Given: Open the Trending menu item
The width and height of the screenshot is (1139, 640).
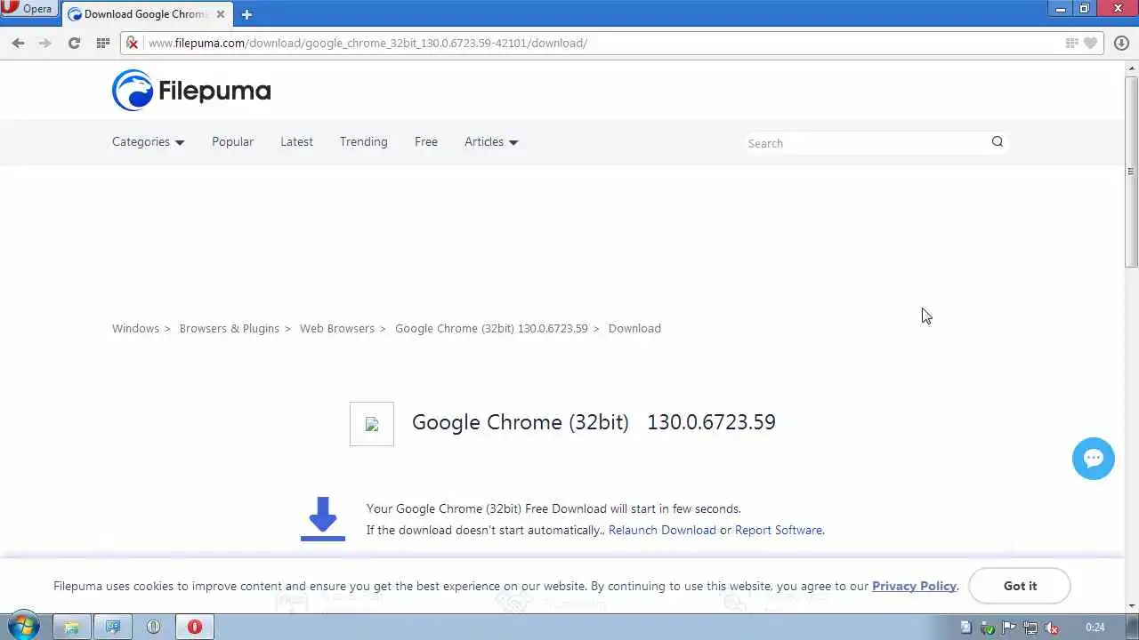Looking at the screenshot, I should 363,141.
